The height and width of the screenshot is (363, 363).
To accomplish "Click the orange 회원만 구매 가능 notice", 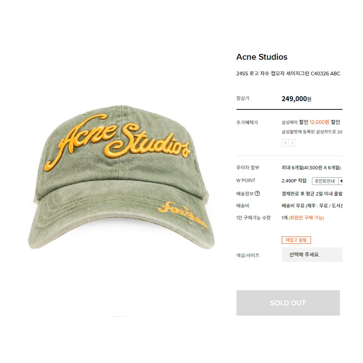I will (306, 217).
